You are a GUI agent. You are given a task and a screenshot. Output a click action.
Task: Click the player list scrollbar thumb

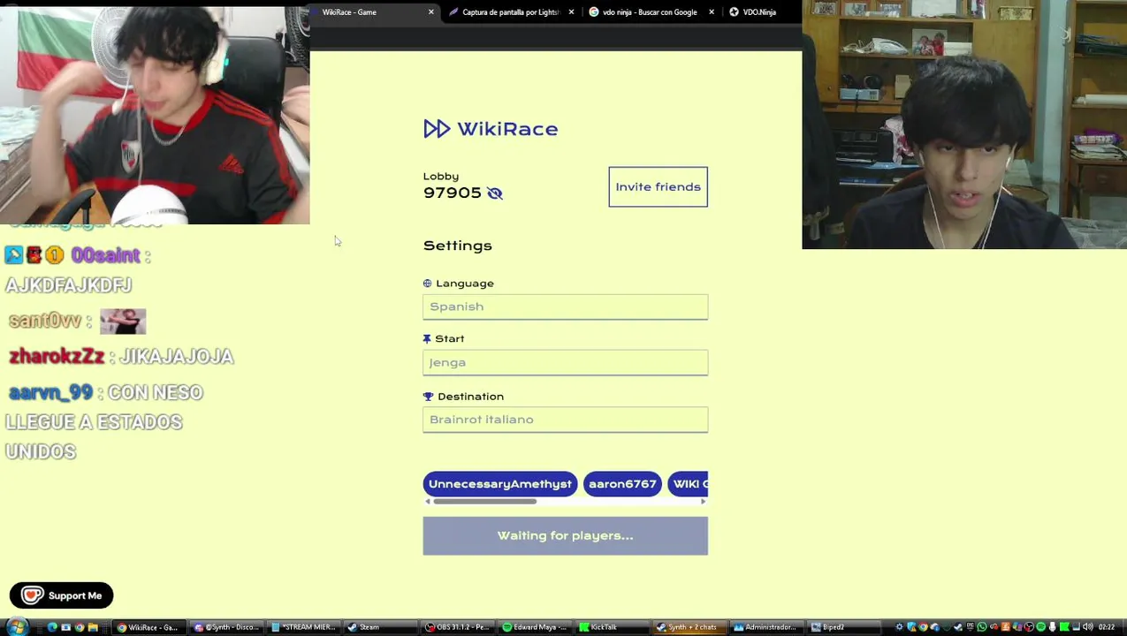pyautogui.click(x=484, y=502)
